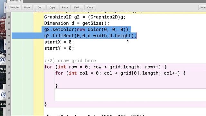Click the comment '//2) draw grid here'
The height and width of the screenshot is (116, 206).
pyautogui.click(x=70, y=61)
